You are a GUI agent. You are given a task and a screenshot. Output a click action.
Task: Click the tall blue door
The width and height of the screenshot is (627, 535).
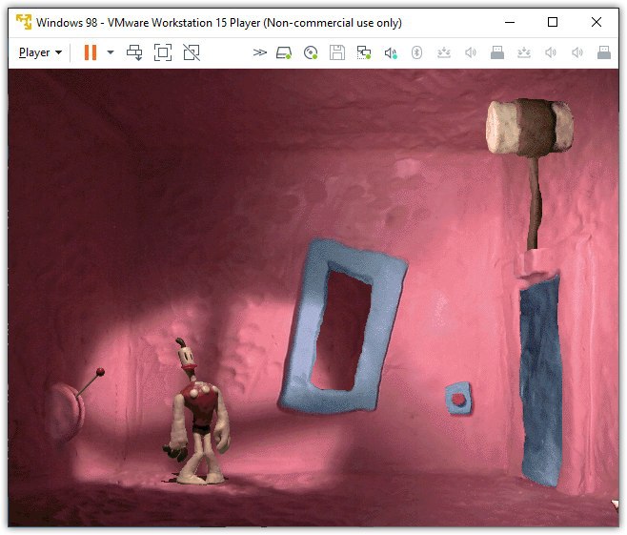(x=540, y=381)
